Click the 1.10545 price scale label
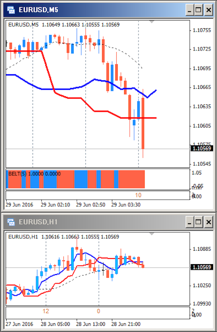 tap(202, 164)
